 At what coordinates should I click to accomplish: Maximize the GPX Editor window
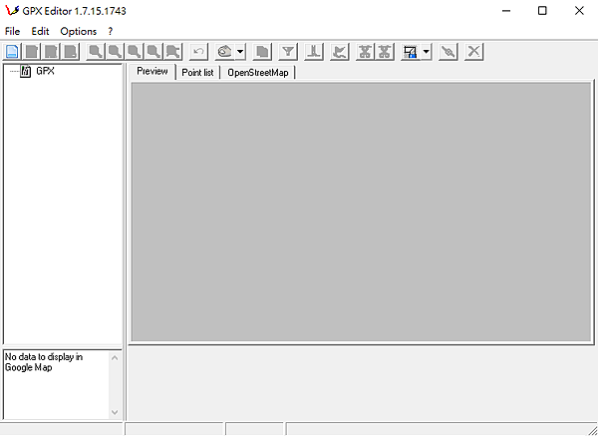click(x=542, y=11)
